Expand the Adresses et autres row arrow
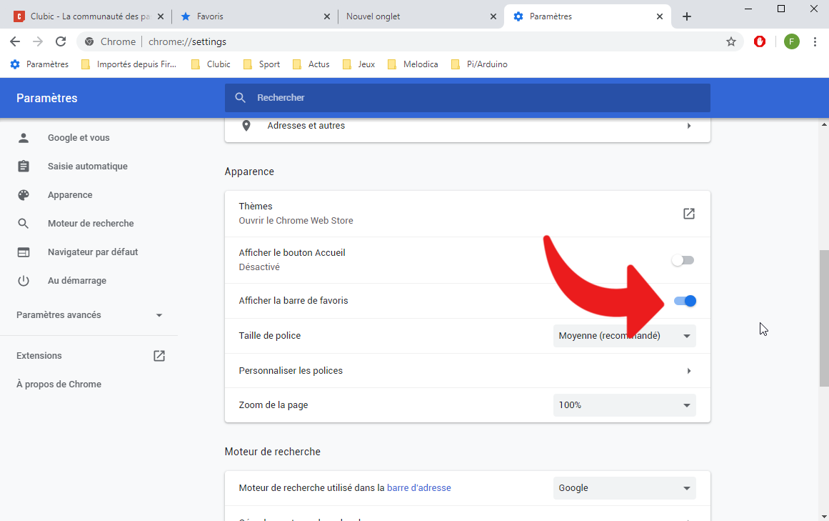Screen dimensions: 829x521 [x=688, y=126]
